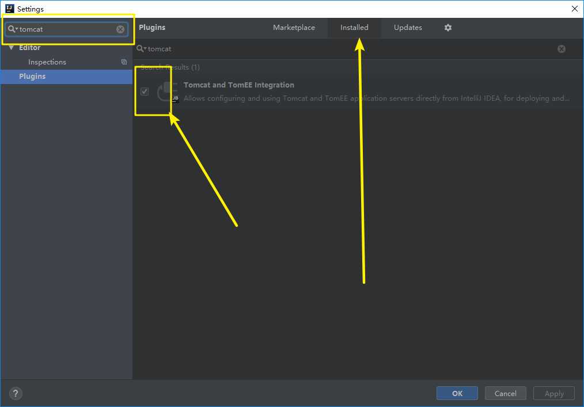This screenshot has height=407, width=584.
Task: Focus the plugins search input field
Action: [350, 49]
